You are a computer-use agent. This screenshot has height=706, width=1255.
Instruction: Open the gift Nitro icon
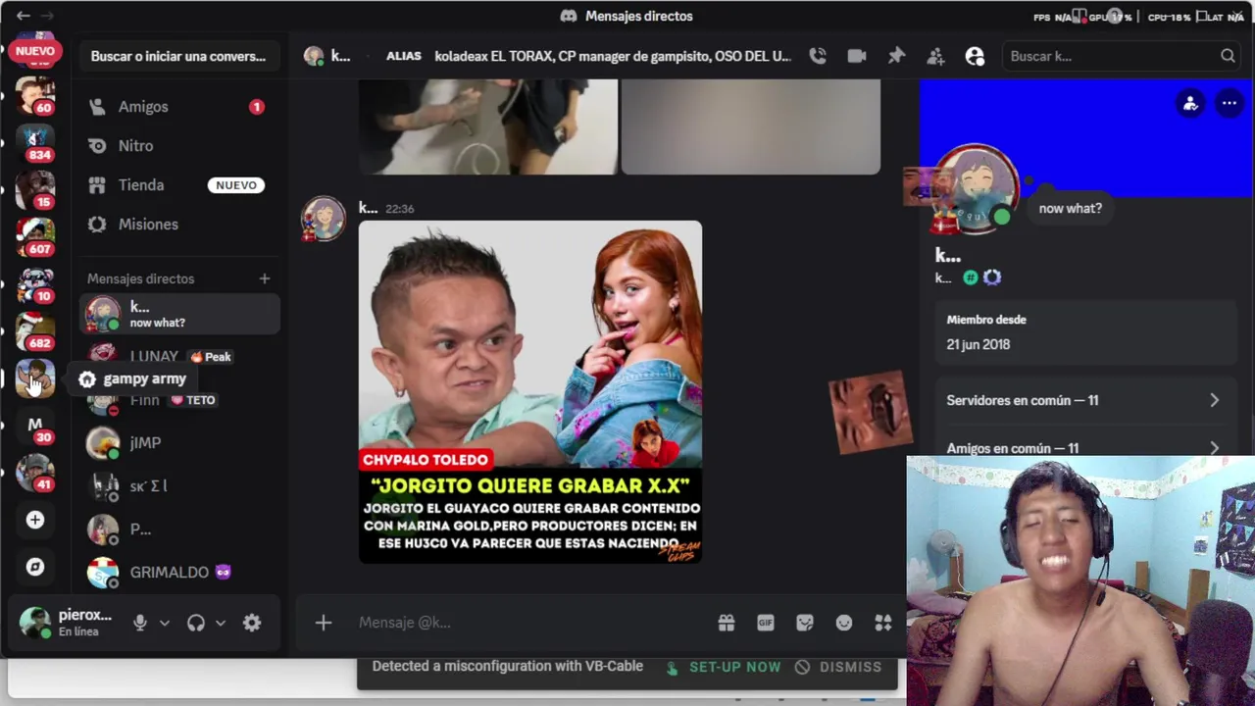point(727,623)
